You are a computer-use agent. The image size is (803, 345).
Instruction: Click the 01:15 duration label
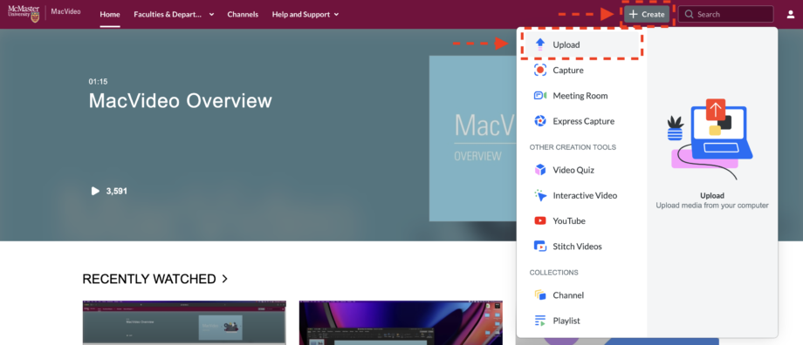point(98,81)
